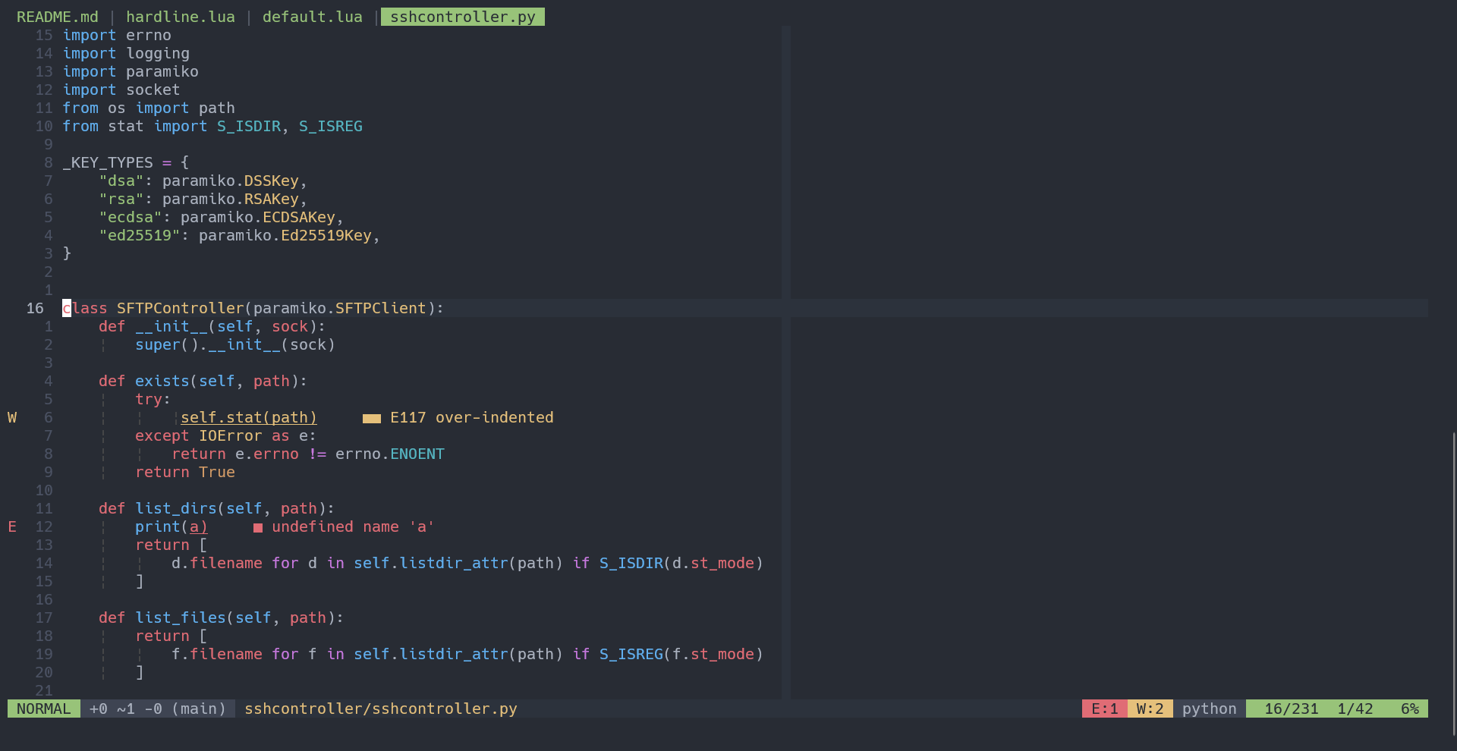The image size is (1457, 751).
Task: Click the undefined name 'a' message text
Action: click(353, 526)
